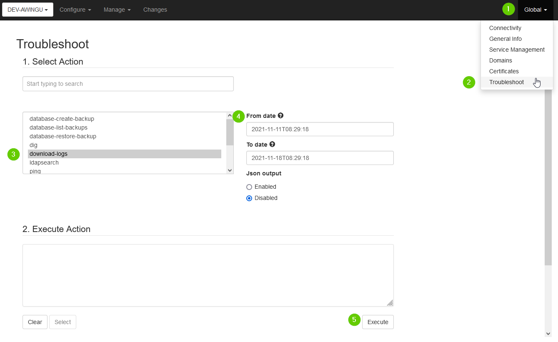Select database-list-backups action
Viewport: 558px width, 342px height.
click(x=125, y=127)
